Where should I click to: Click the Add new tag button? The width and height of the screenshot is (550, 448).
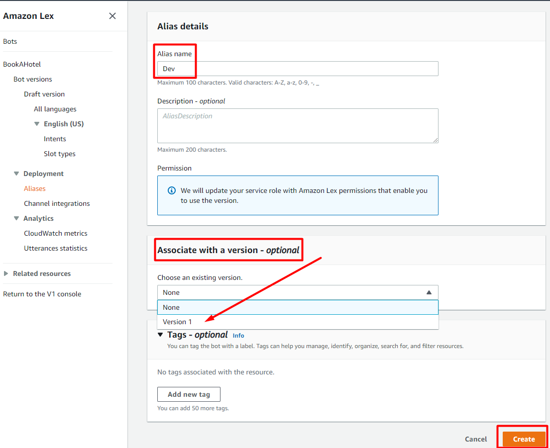[189, 394]
